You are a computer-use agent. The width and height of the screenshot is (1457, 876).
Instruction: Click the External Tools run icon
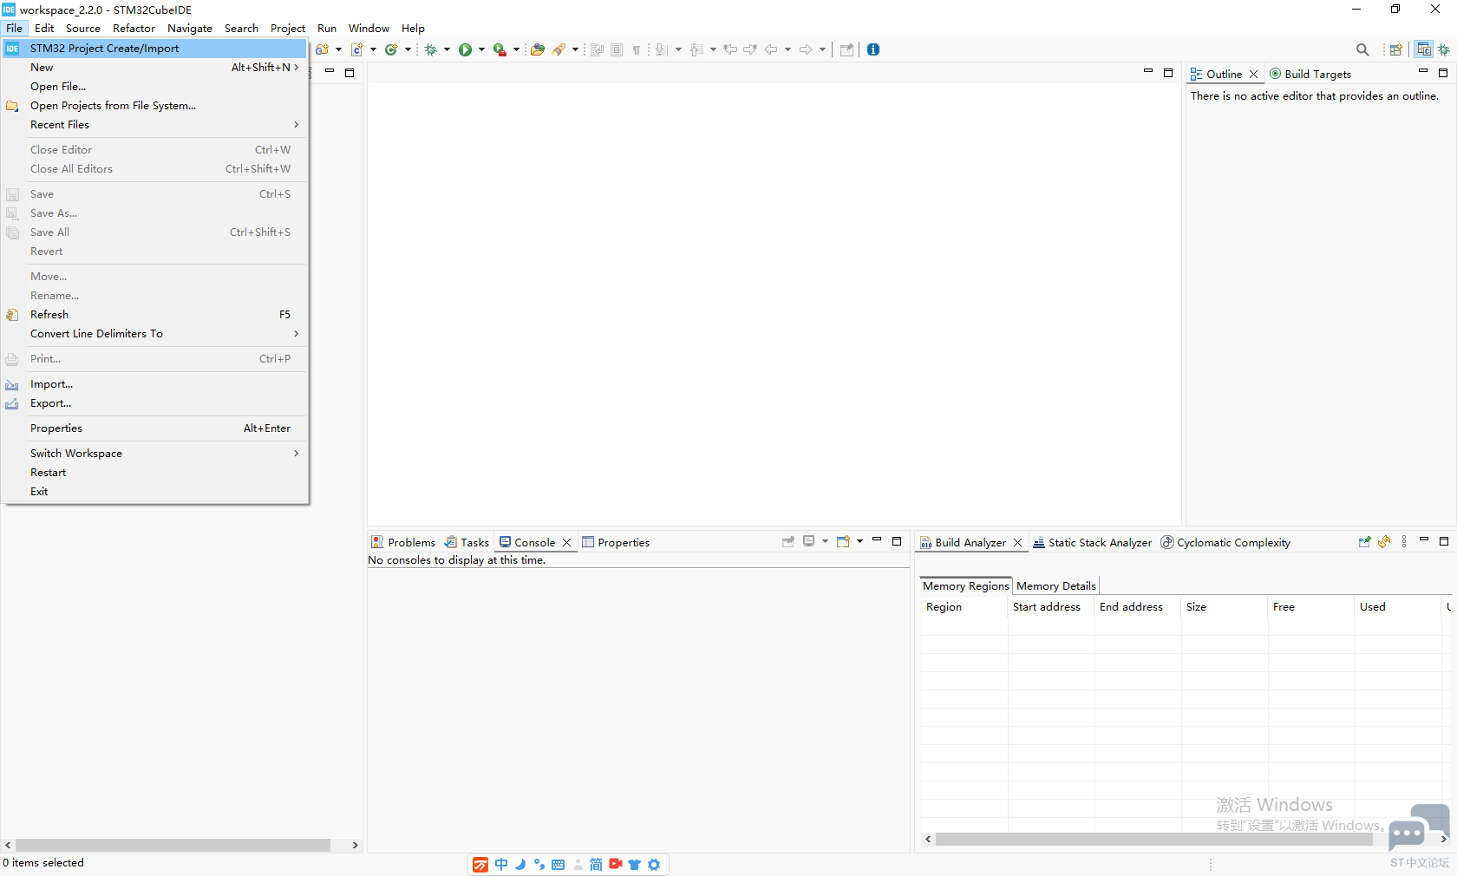point(500,49)
